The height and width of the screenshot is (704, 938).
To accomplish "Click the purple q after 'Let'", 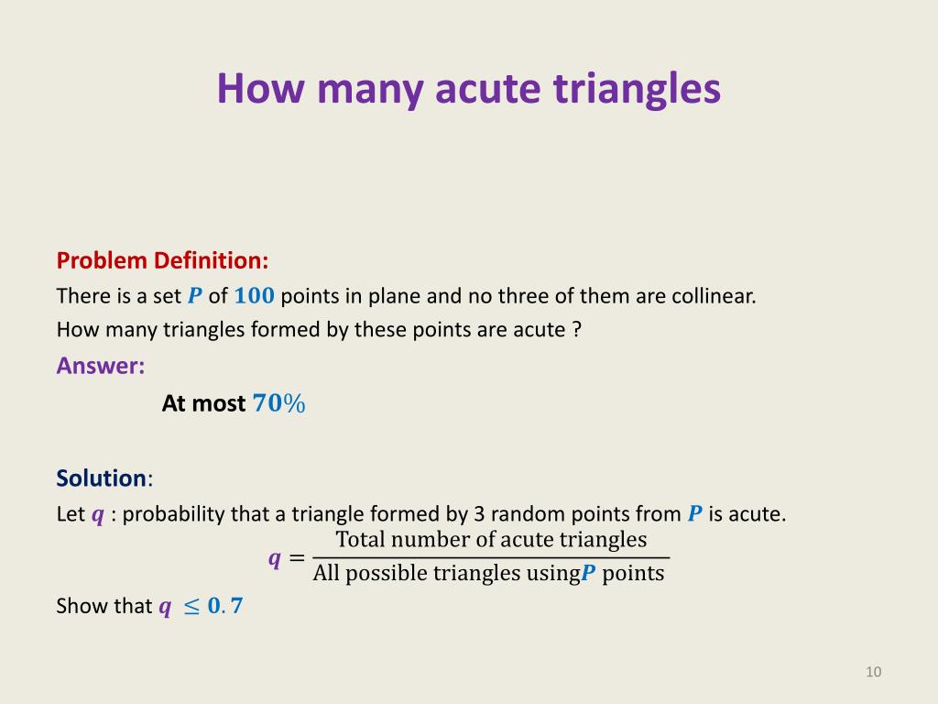I will [97, 514].
